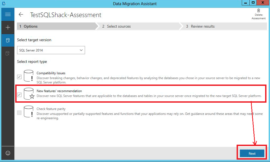Create new project with the plus icon
The image size is (270, 162).
[x=8, y=27]
